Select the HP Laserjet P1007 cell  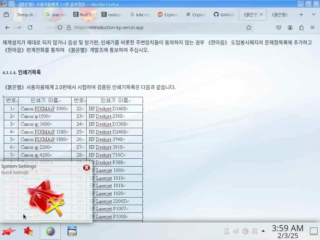(117, 209)
